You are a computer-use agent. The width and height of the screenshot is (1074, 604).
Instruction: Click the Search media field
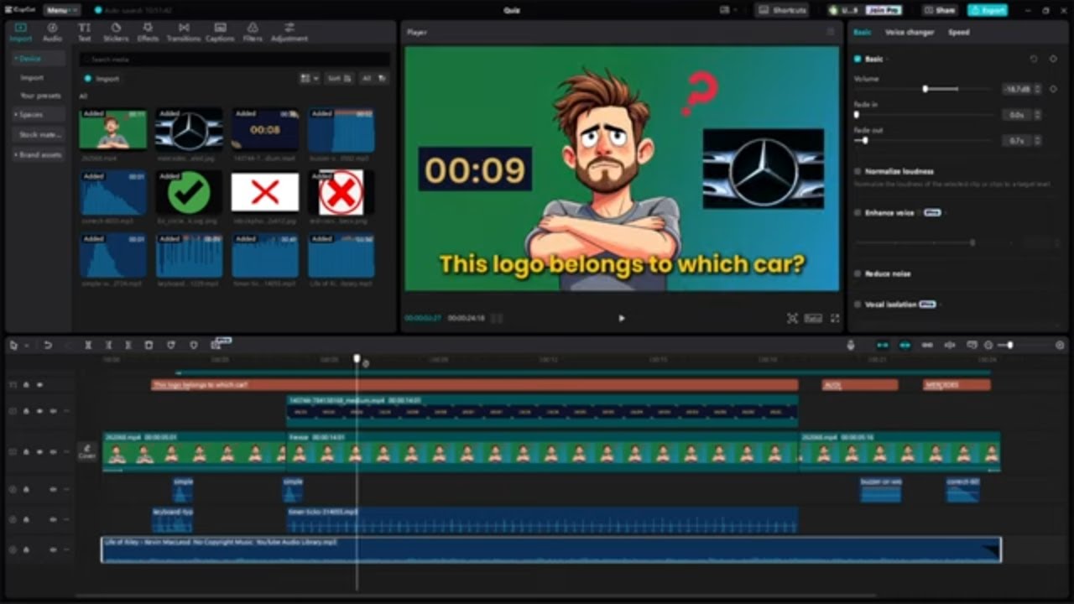[235, 60]
